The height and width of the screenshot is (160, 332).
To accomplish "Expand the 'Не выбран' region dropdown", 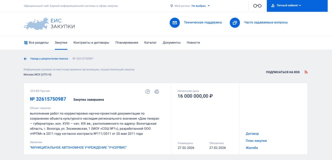I will (x=200, y=6).
